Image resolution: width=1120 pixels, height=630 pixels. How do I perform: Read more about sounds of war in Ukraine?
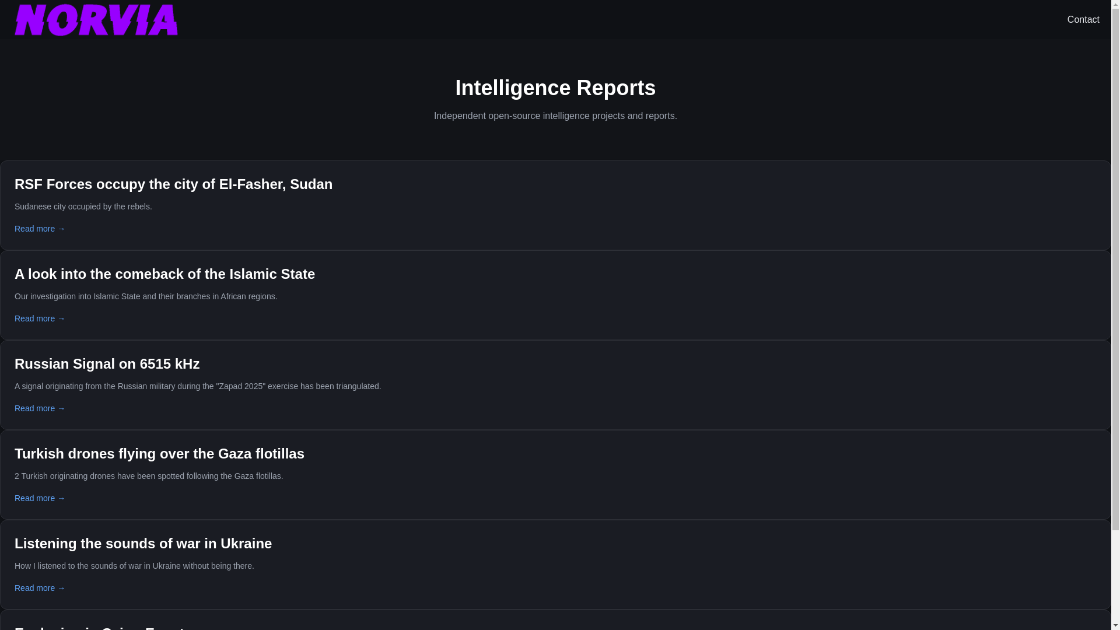(x=40, y=588)
